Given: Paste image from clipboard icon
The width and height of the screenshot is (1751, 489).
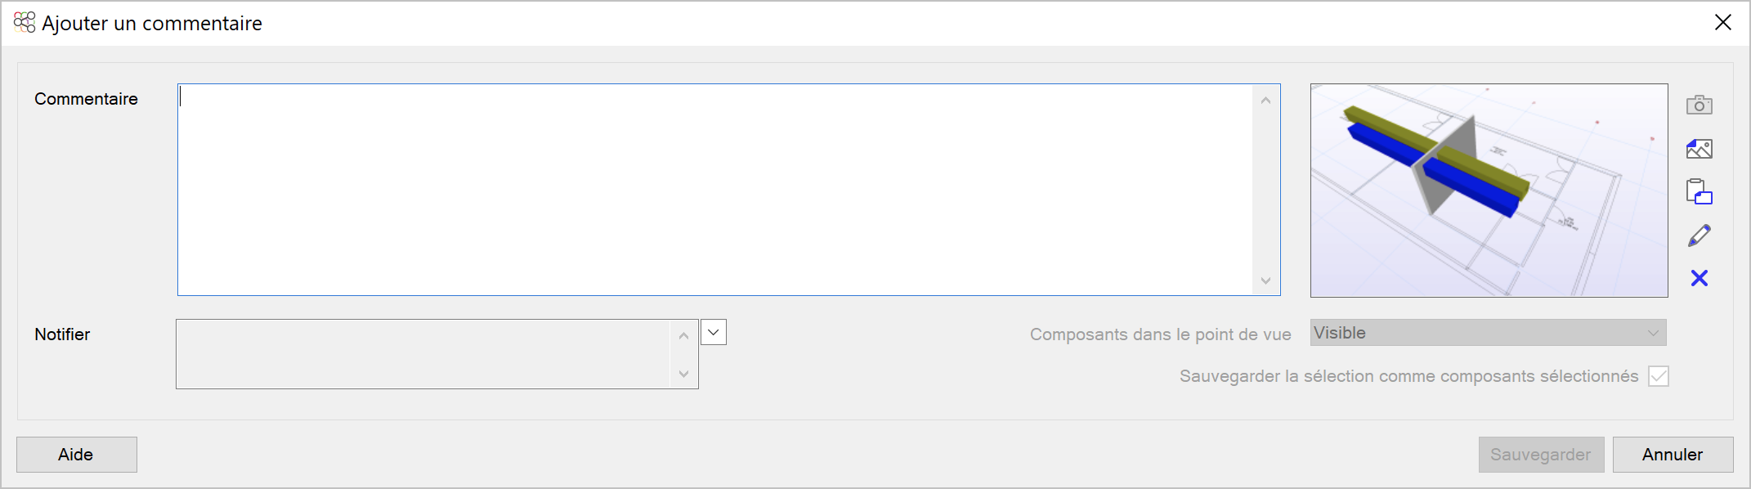Looking at the screenshot, I should tap(1699, 192).
